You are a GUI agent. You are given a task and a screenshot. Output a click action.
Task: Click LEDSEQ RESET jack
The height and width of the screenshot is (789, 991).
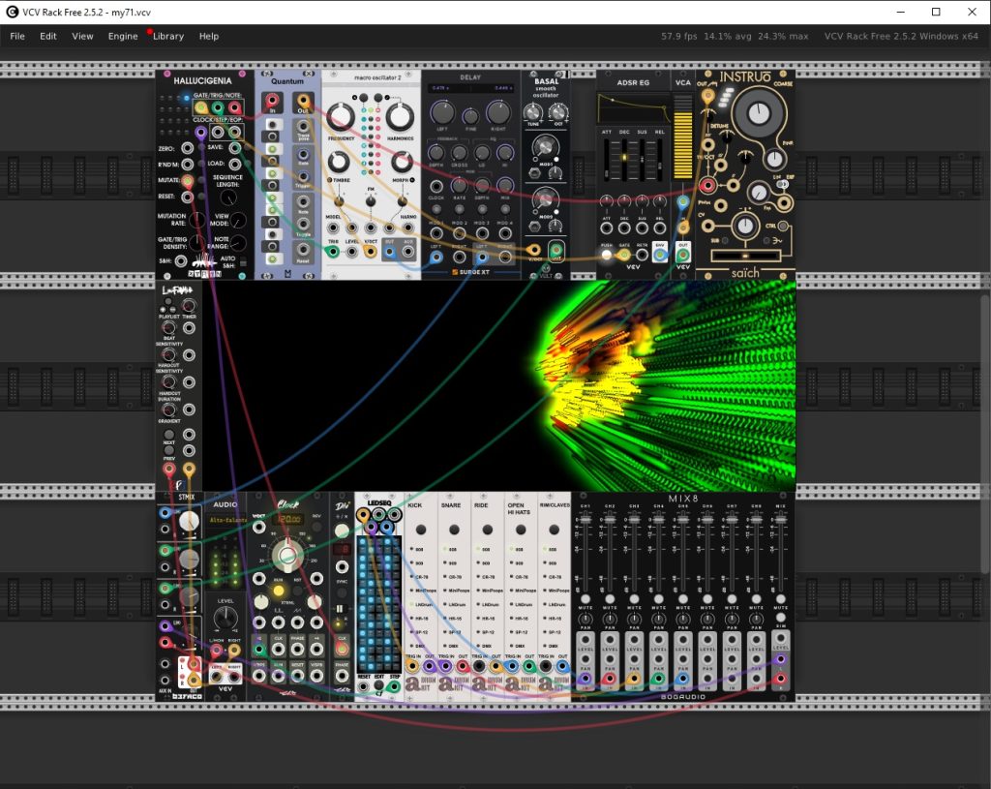coord(364,686)
